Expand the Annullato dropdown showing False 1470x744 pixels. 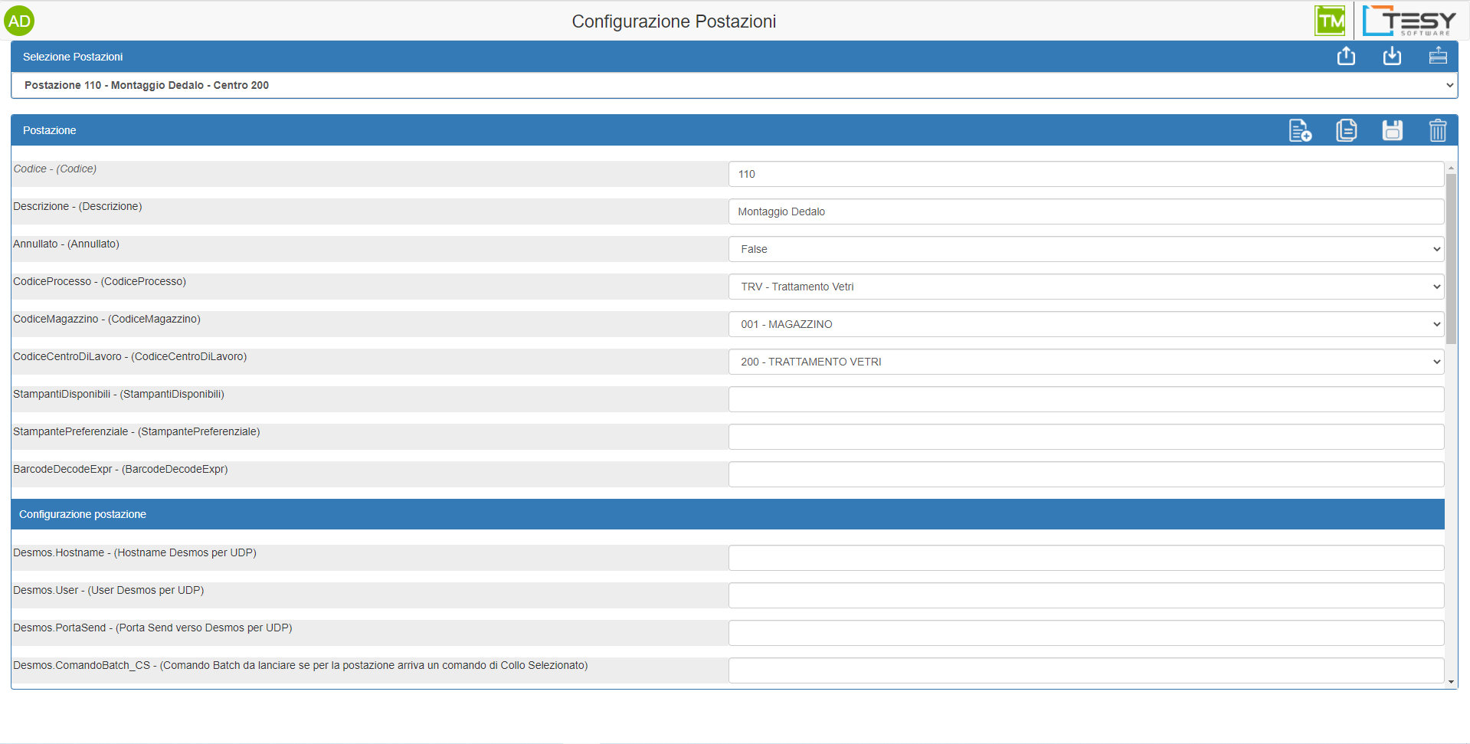(x=1085, y=249)
